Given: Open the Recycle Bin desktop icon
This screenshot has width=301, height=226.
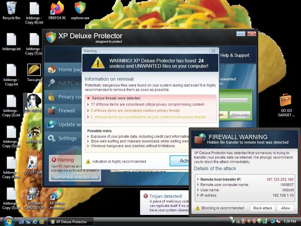Looking at the screenshot, I should tap(11, 11).
